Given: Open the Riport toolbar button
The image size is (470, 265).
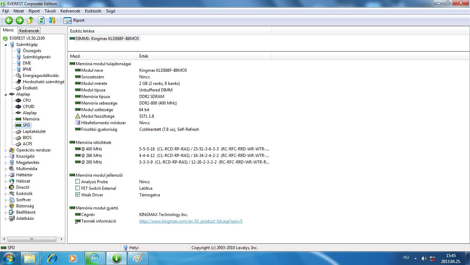Looking at the screenshot, I should [74, 20].
